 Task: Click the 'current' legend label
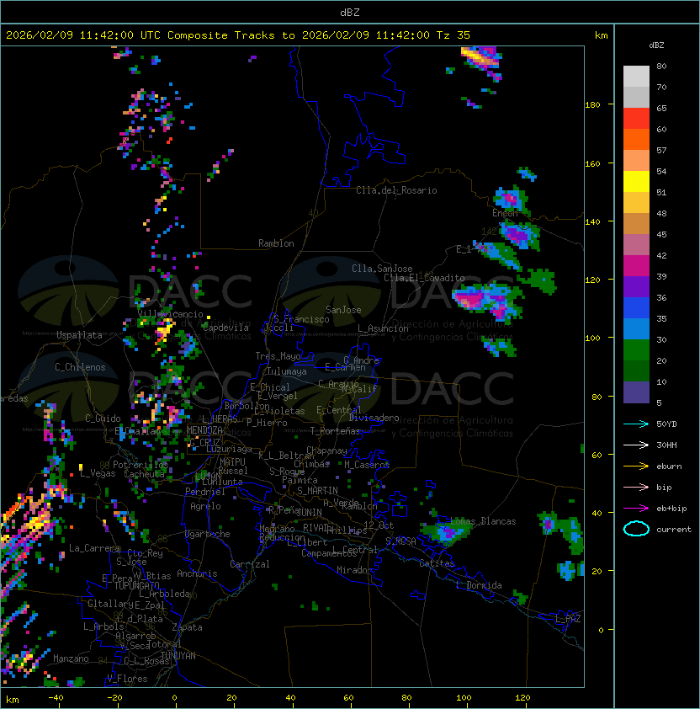pos(674,530)
